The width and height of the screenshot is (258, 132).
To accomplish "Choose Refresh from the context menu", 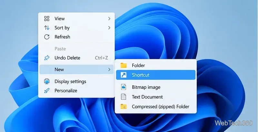I will pos(76,37).
